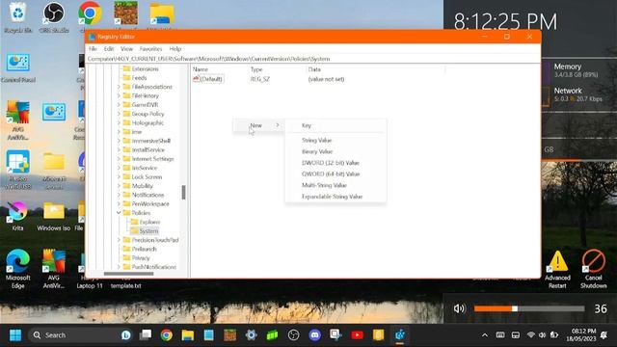Choose String Value from New submenu
The image size is (617, 347).
(335, 141)
